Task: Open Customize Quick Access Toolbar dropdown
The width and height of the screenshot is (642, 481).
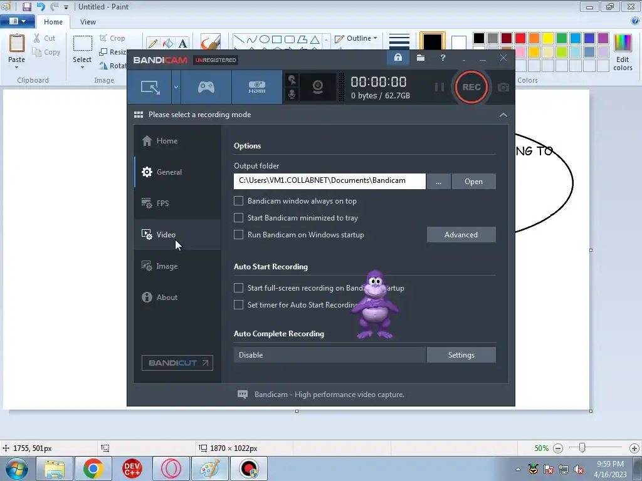Action: point(66,7)
